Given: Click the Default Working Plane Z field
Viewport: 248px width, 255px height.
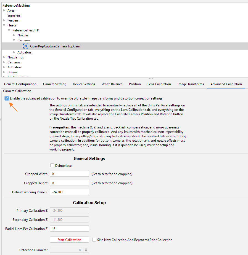Looking at the screenshot, I should 69,192.
